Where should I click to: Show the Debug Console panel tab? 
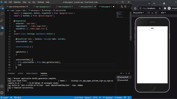tap(32, 73)
